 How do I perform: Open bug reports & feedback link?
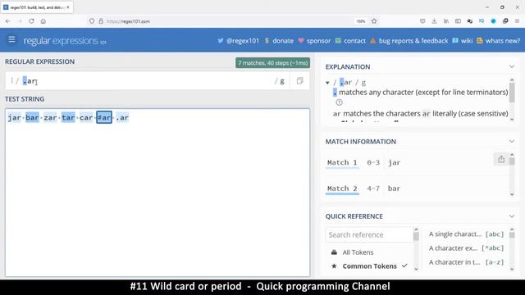pos(409,41)
